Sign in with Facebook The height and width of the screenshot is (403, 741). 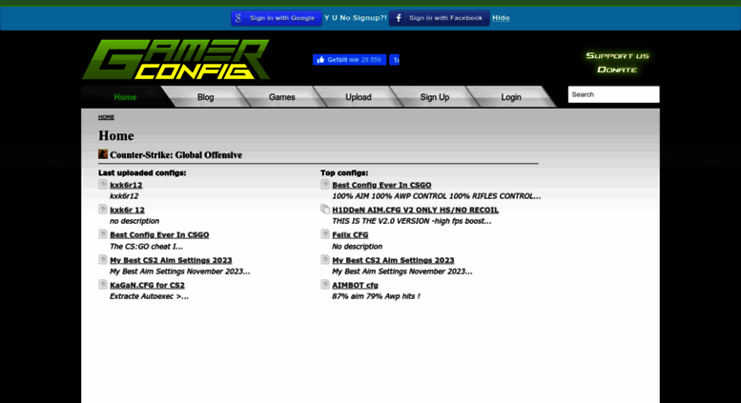(439, 18)
